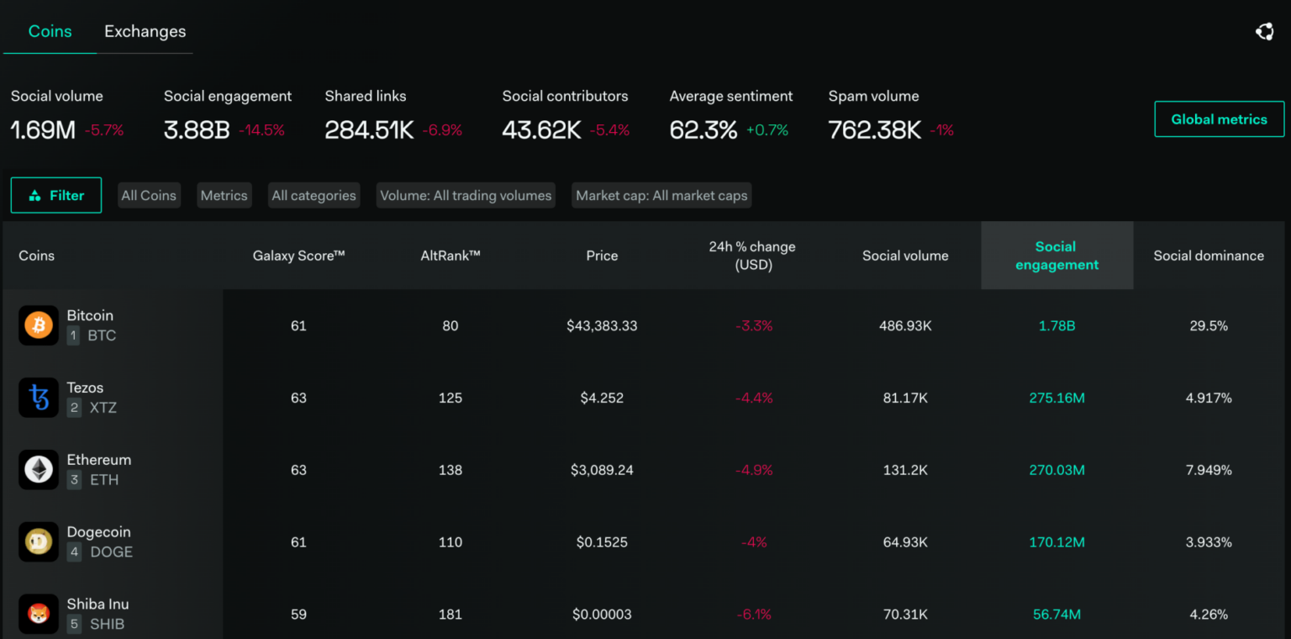Screen dimensions: 1291x639
Task: Click Bitcoin 24h change -3.3%
Action: [754, 325]
